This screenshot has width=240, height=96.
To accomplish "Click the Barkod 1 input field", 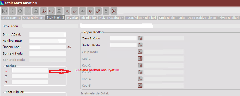I will [x=30, y=70].
